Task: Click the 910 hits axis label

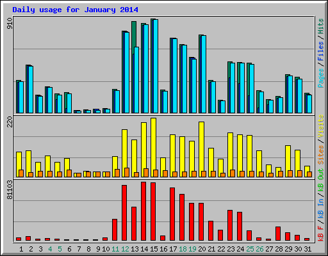Action: click(10, 24)
